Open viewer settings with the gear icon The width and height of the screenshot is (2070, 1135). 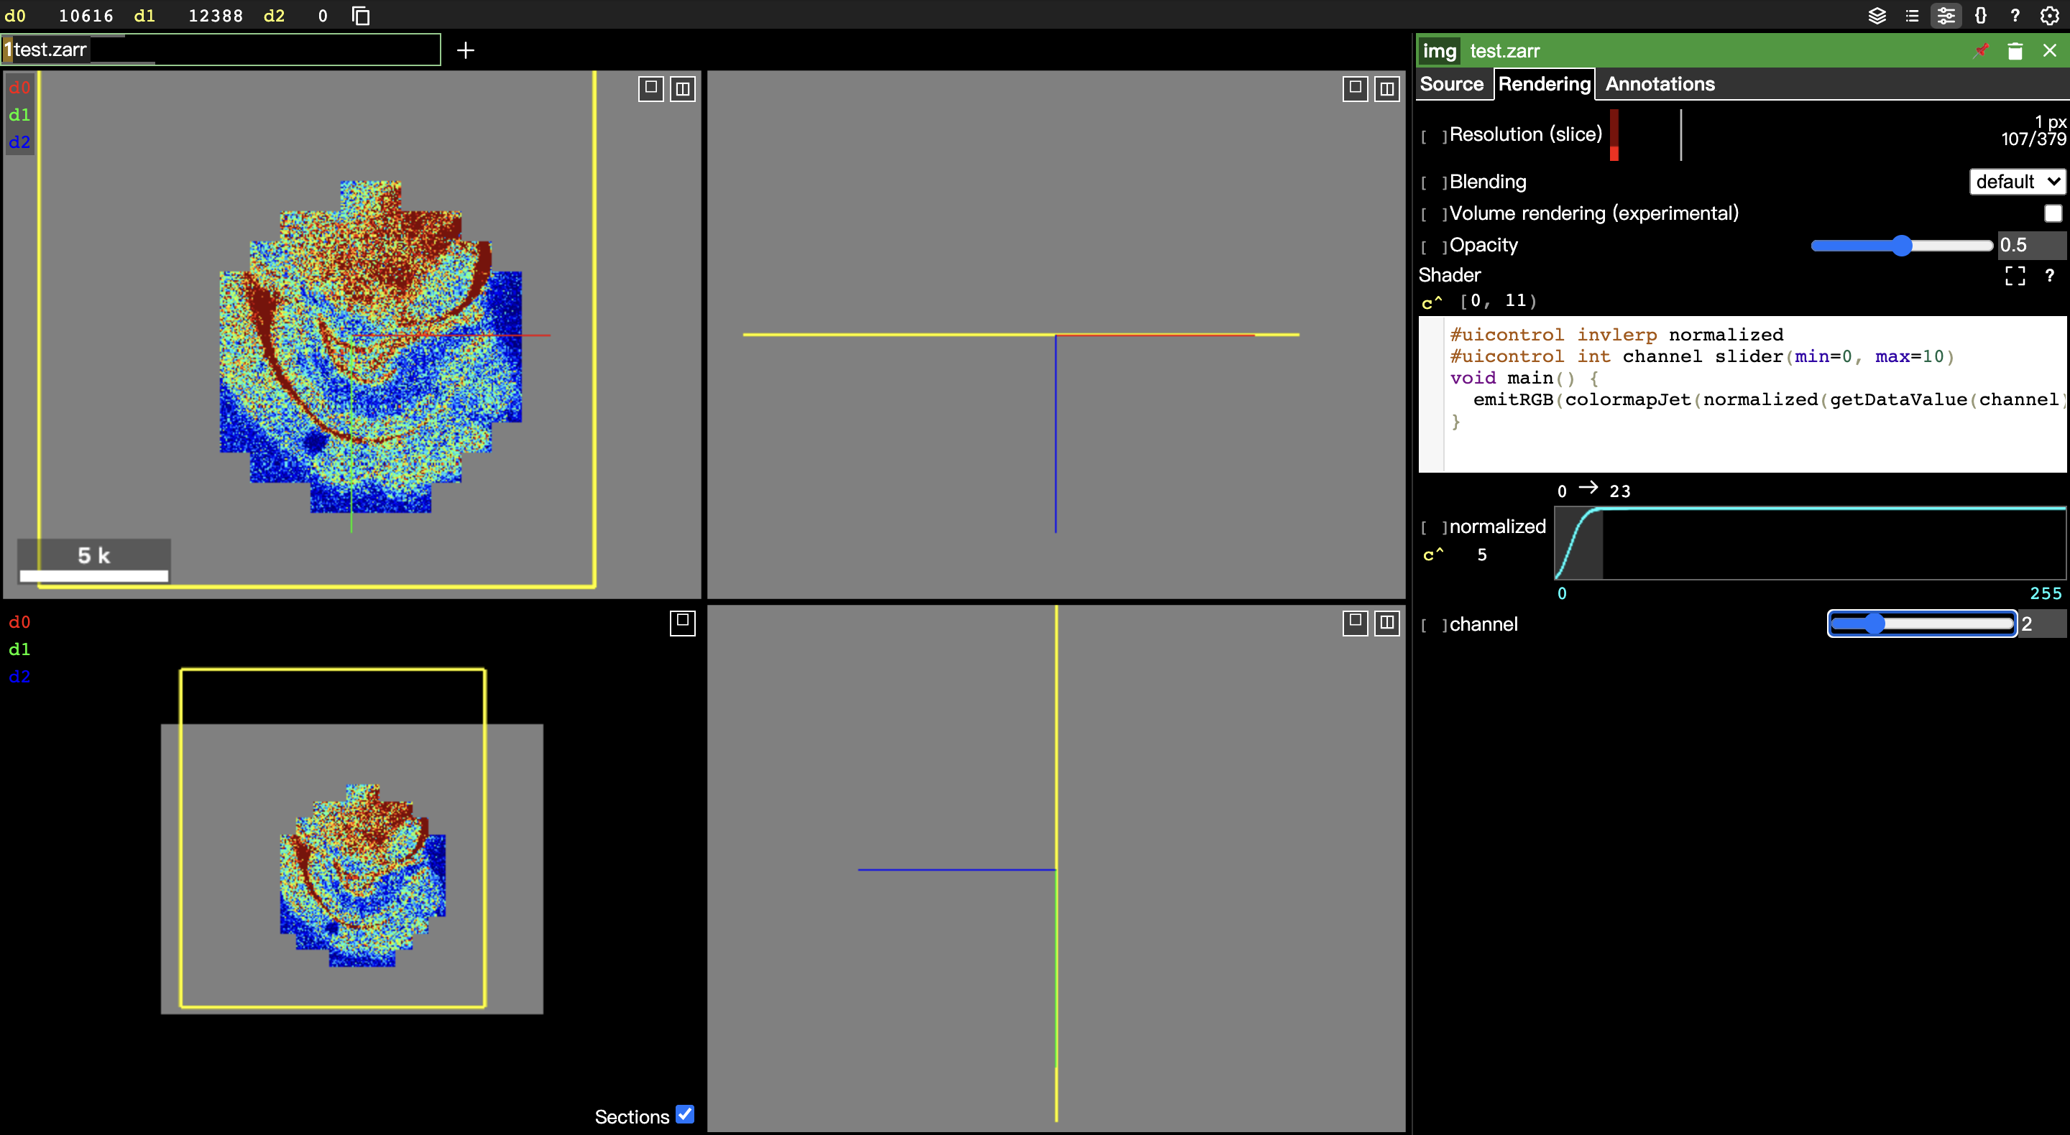(2050, 16)
